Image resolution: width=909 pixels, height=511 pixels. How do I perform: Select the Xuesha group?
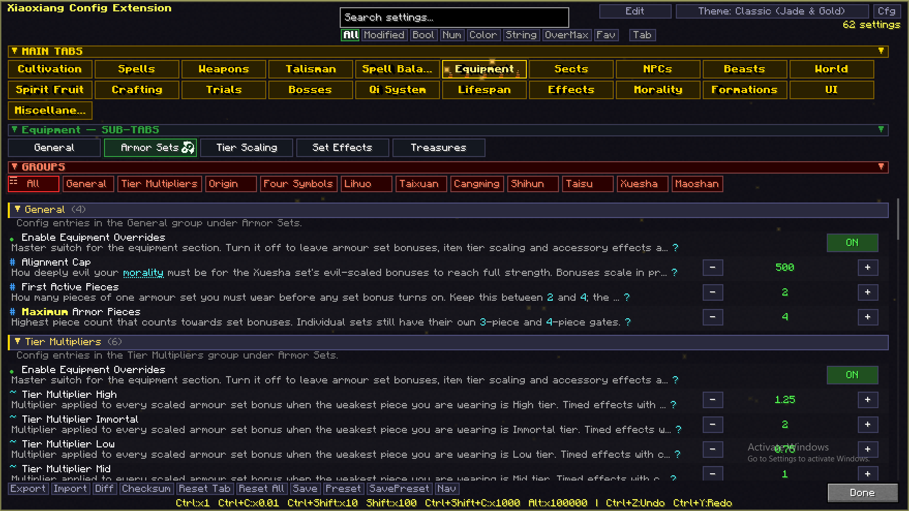pos(643,183)
